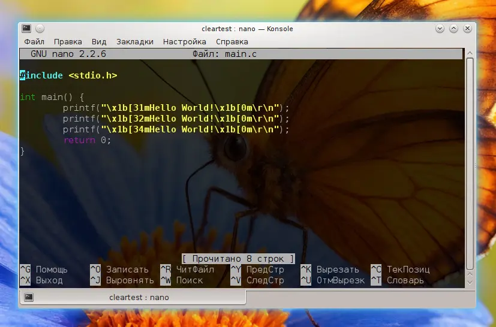This screenshot has width=496, height=327.
Task: Click the ^Y ПредСтр shortcut label
Action: [257, 270]
